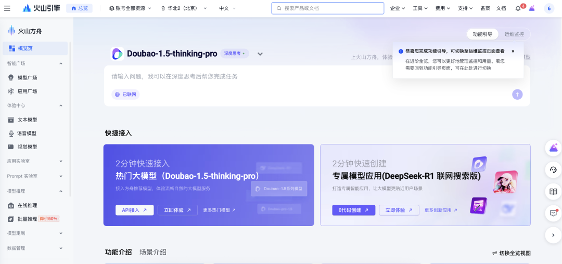The width and height of the screenshot is (562, 264).
Task: Open the hamburger navigation menu
Action: click(7, 8)
